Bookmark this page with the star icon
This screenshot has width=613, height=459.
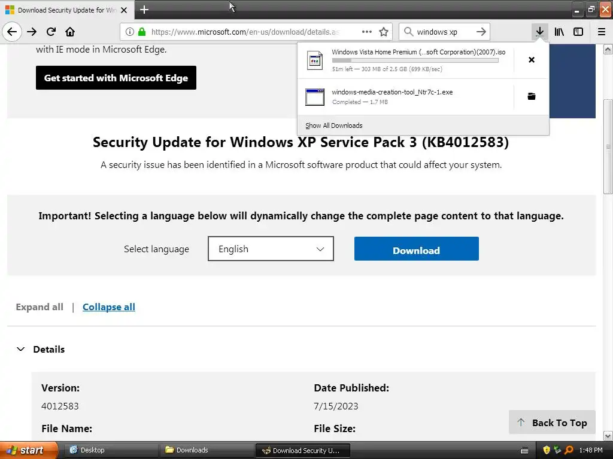(x=384, y=32)
